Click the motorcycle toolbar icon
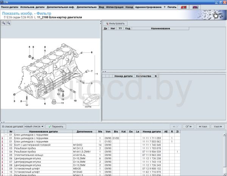The width and height of the screenshot is (227, 176). click(x=195, y=7)
